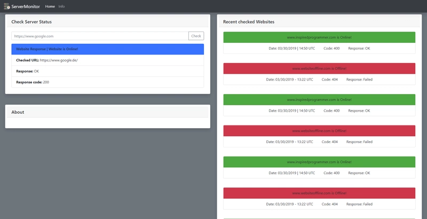The height and width of the screenshot is (219, 427).
Task: Open the Home navigation link
Action: pos(50,6)
